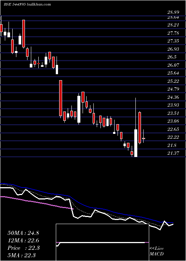The image size is (186, 261).
Task: Click the tall white candle rising to 24.6
Action: 79,109
